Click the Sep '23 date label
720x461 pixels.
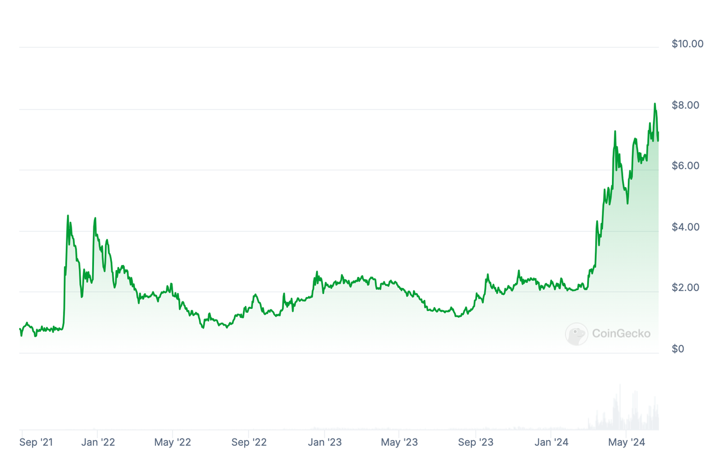[475, 442]
